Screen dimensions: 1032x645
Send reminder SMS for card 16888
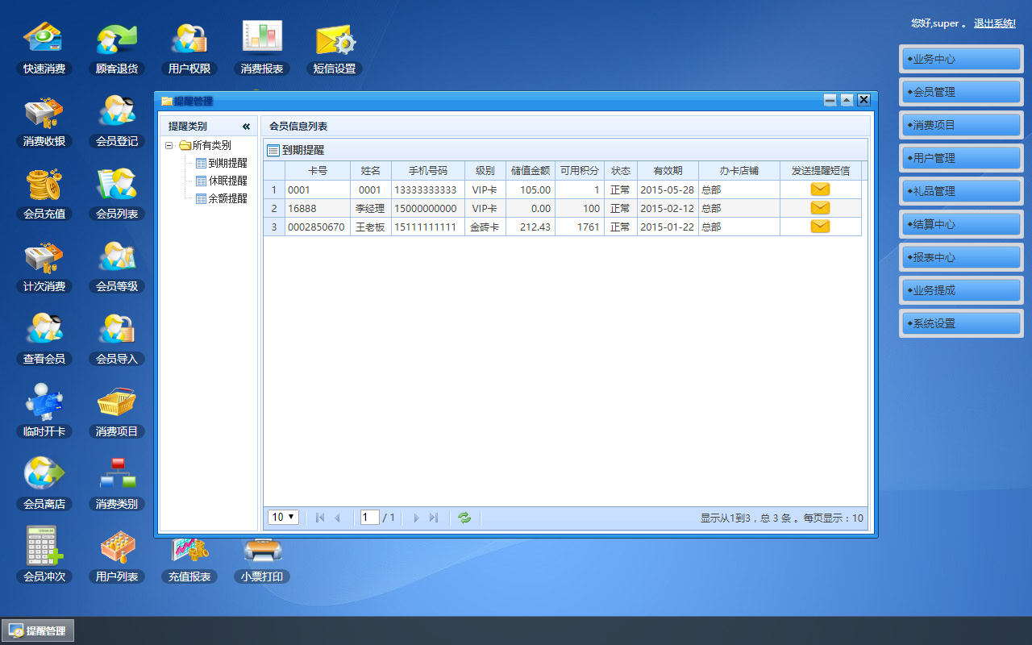820,208
